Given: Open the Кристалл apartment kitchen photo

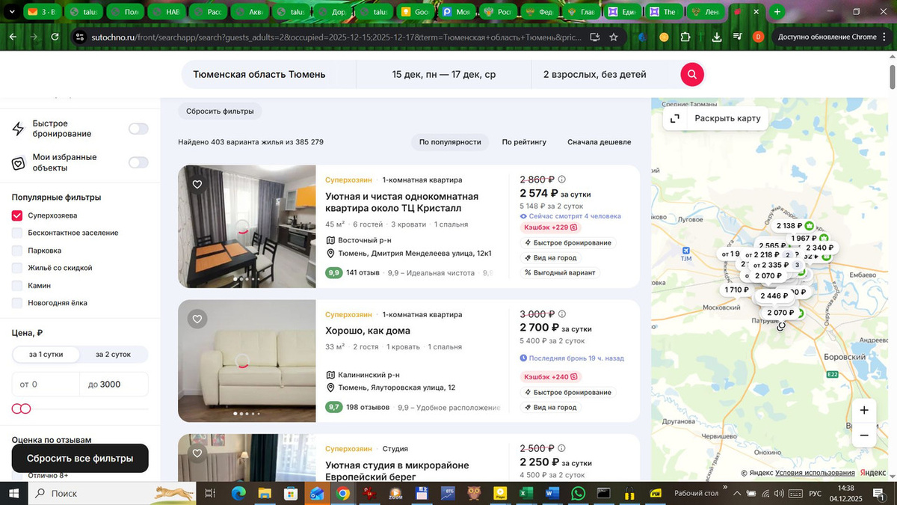Looking at the screenshot, I should (x=247, y=227).
